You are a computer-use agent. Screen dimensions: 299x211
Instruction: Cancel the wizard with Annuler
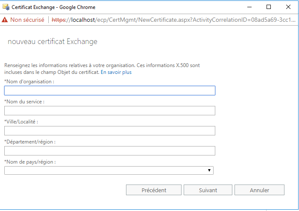[x=259, y=190]
